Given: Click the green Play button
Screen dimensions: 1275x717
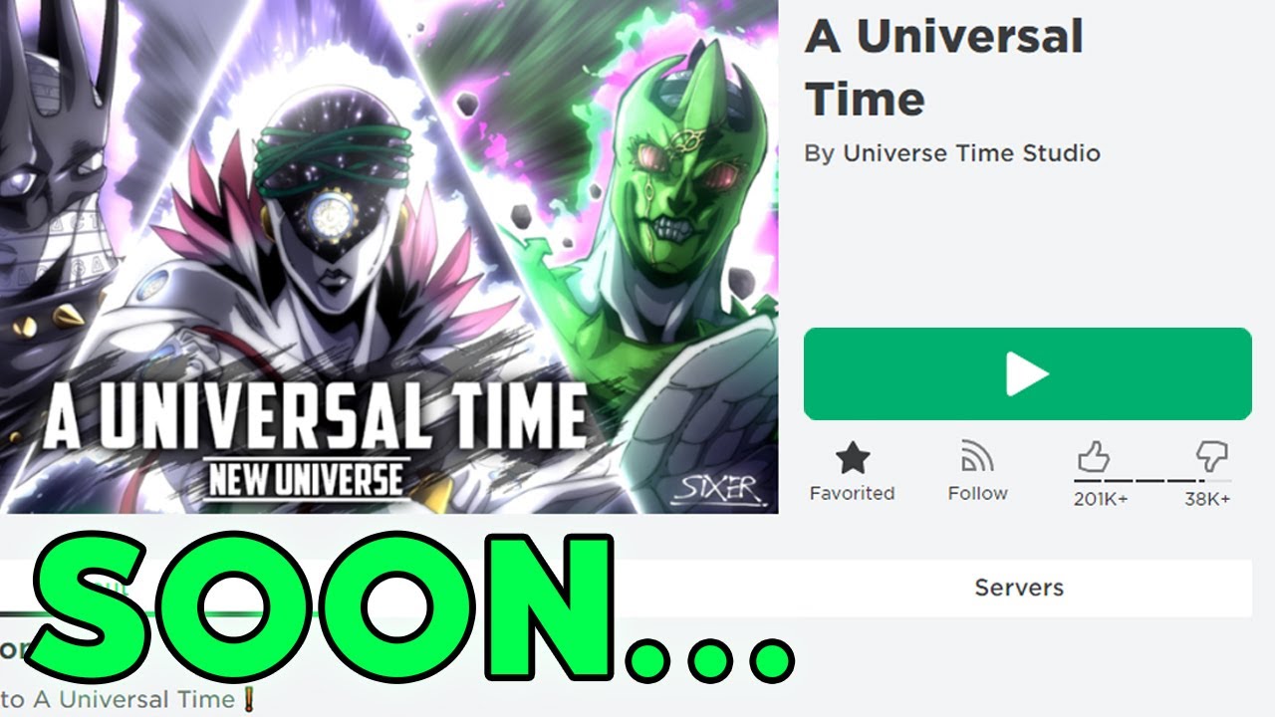Looking at the screenshot, I should click(1027, 374).
